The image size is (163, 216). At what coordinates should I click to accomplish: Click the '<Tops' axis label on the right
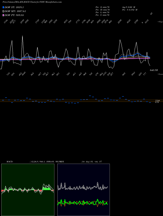[160, 22]
